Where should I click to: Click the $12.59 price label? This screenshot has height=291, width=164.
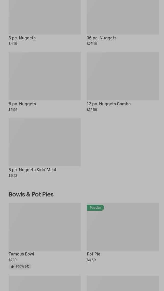[x=92, y=110]
